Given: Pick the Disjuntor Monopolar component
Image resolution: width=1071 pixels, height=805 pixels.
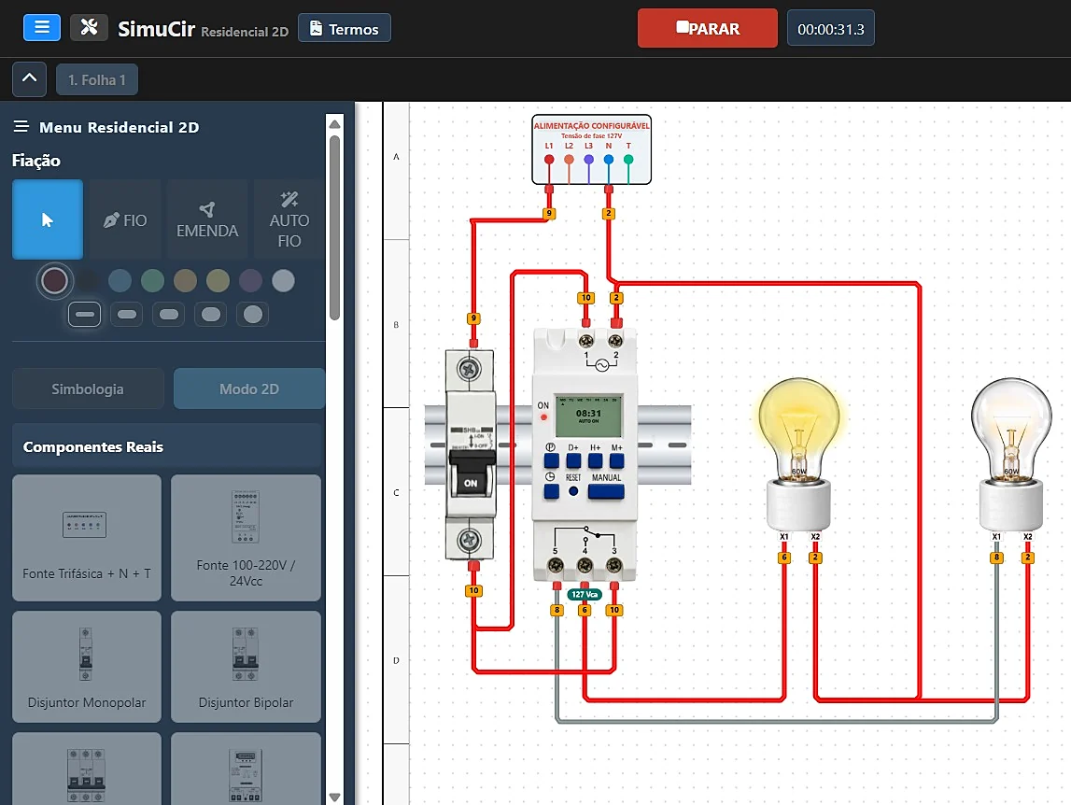Looking at the screenshot, I should (87, 666).
